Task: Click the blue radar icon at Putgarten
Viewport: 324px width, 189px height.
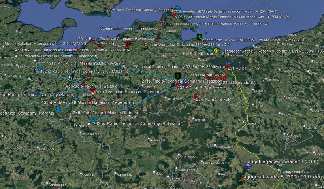Action: tap(177, 7)
